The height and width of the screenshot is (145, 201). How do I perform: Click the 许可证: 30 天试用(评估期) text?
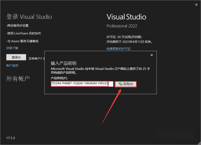pos(124,37)
